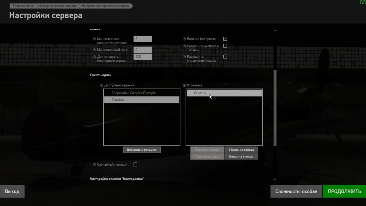Click help icon beside Разрешить экспорт в TacView
This screenshot has width=366, height=206.
tap(184, 46)
